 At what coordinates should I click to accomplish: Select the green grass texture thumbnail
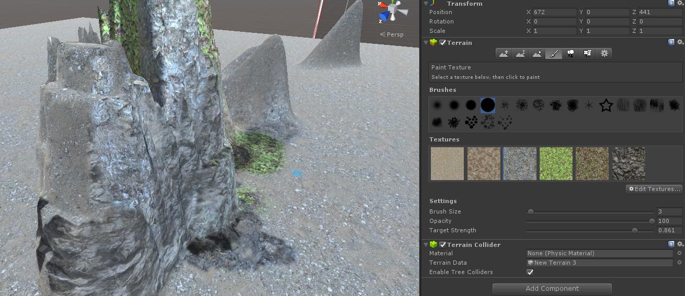pos(556,163)
